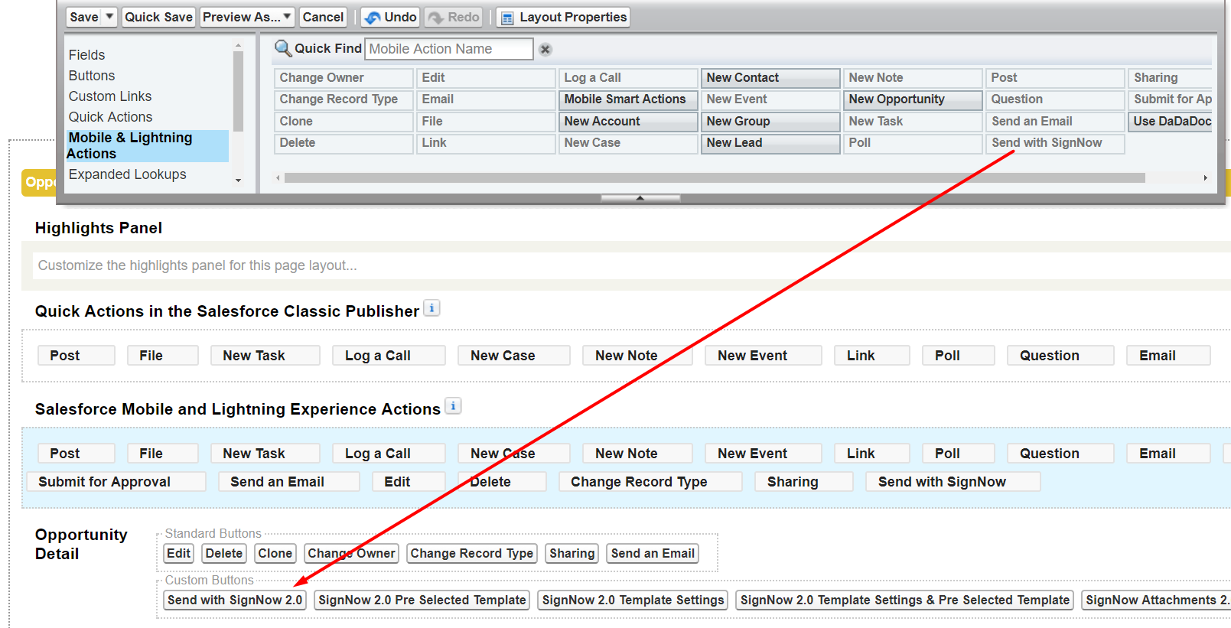Open Layout Properties

pyautogui.click(x=563, y=17)
